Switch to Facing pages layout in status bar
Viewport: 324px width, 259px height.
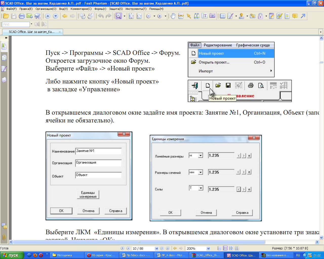point(237,248)
